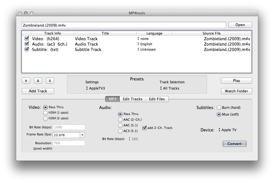This screenshot has width=274, height=183.
Task: Open the Device popup showing Apple TV
Action: pos(227,130)
